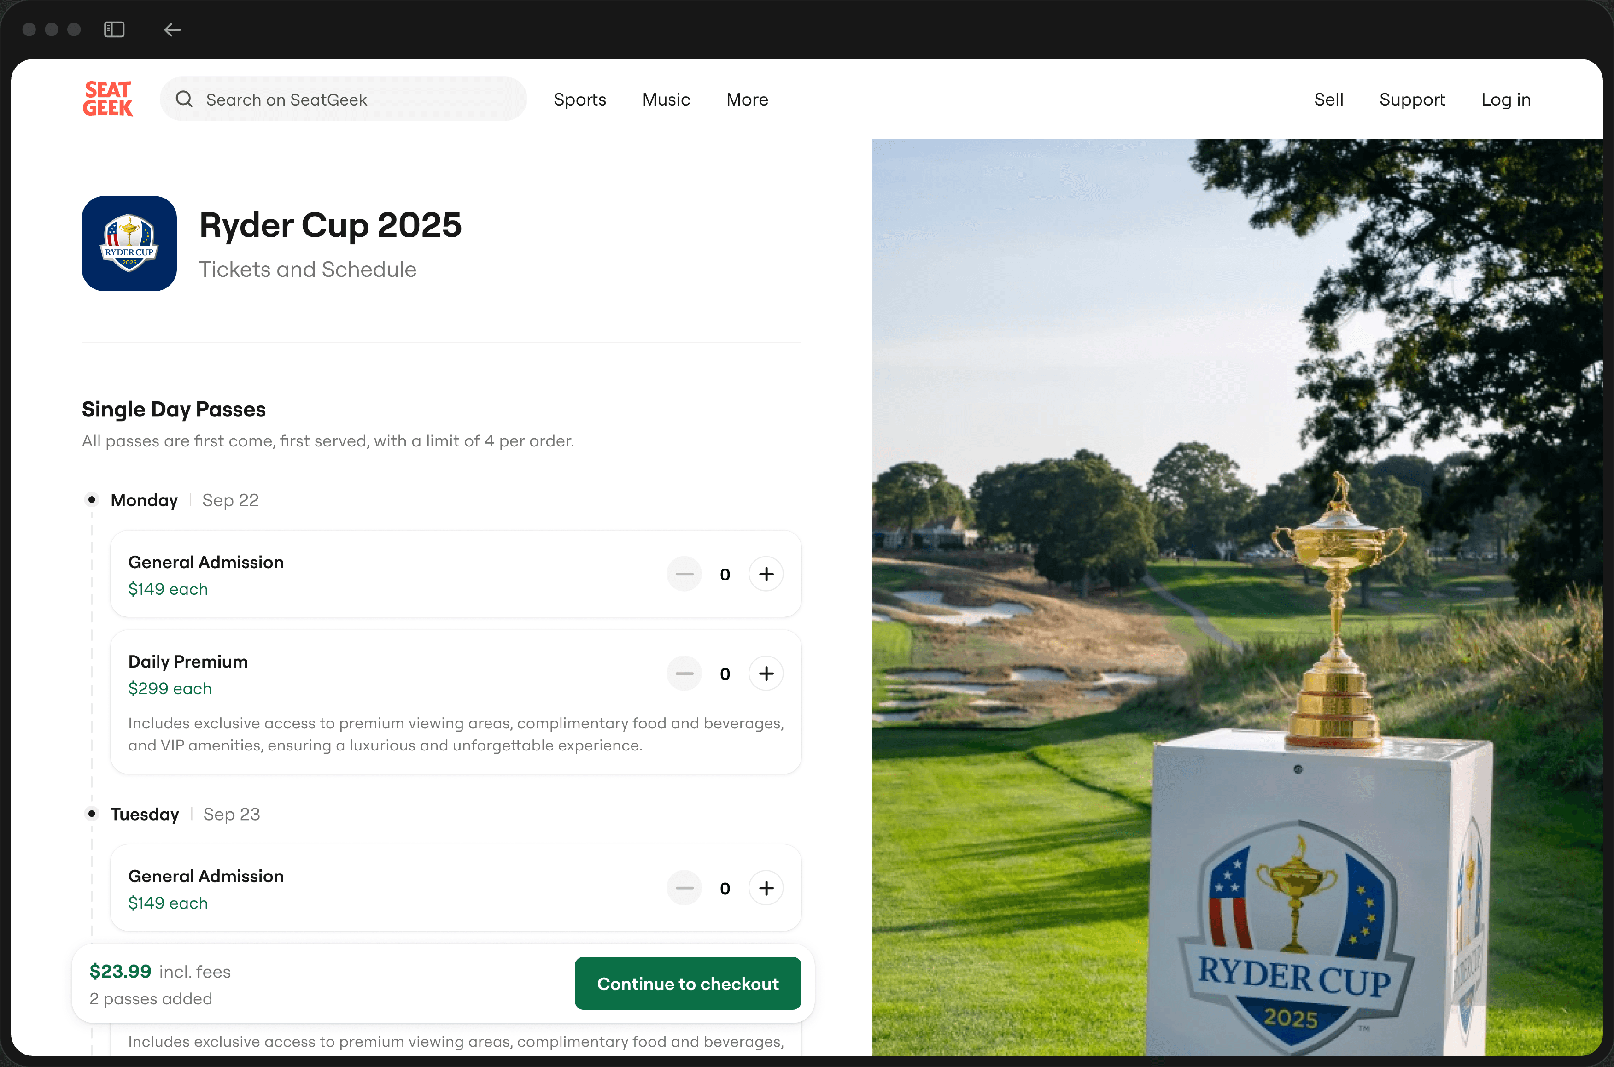Expand the More navigation menu

pos(747,100)
